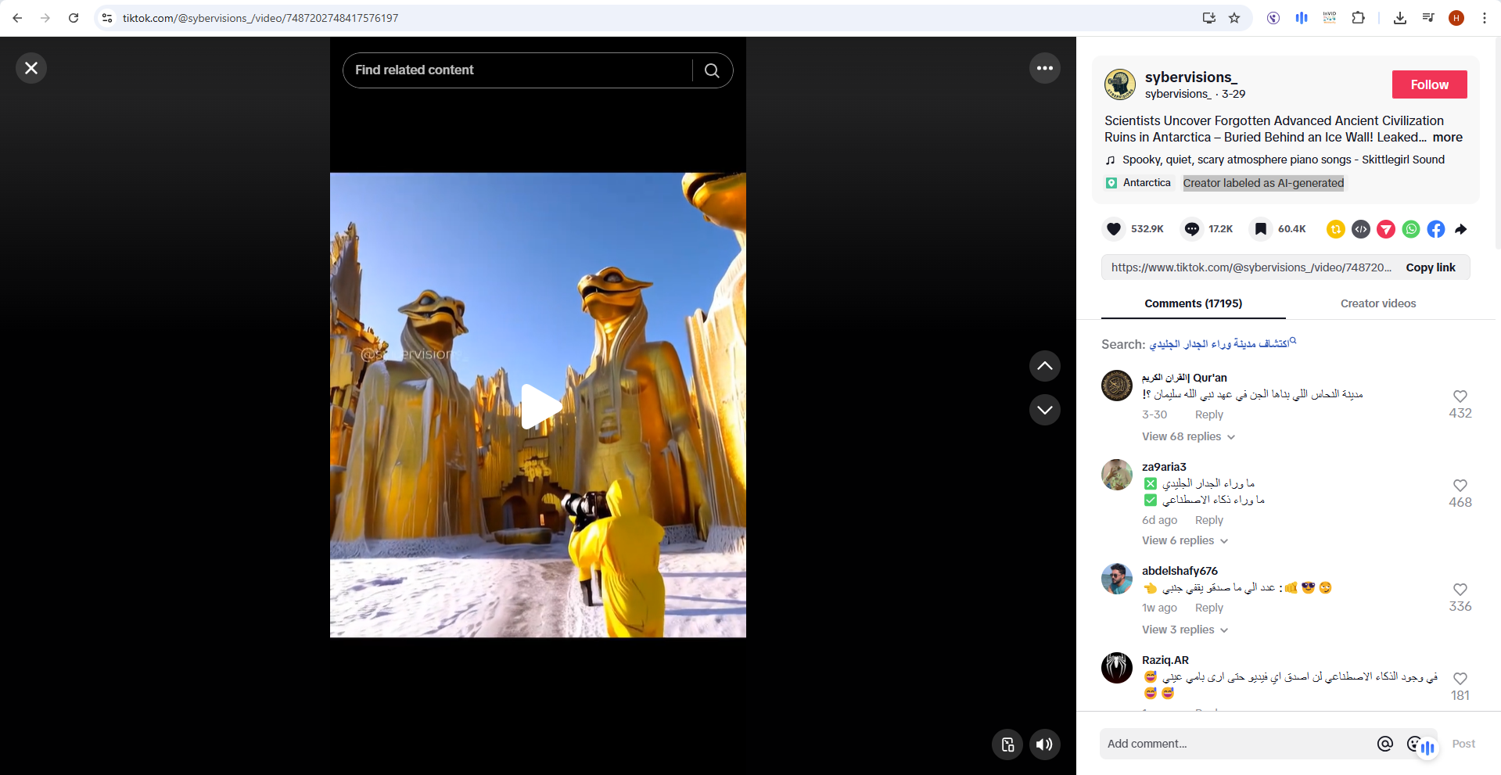Viewport: 1501px width, 775px height.
Task: Like the za9aria3 comment
Action: point(1460,486)
